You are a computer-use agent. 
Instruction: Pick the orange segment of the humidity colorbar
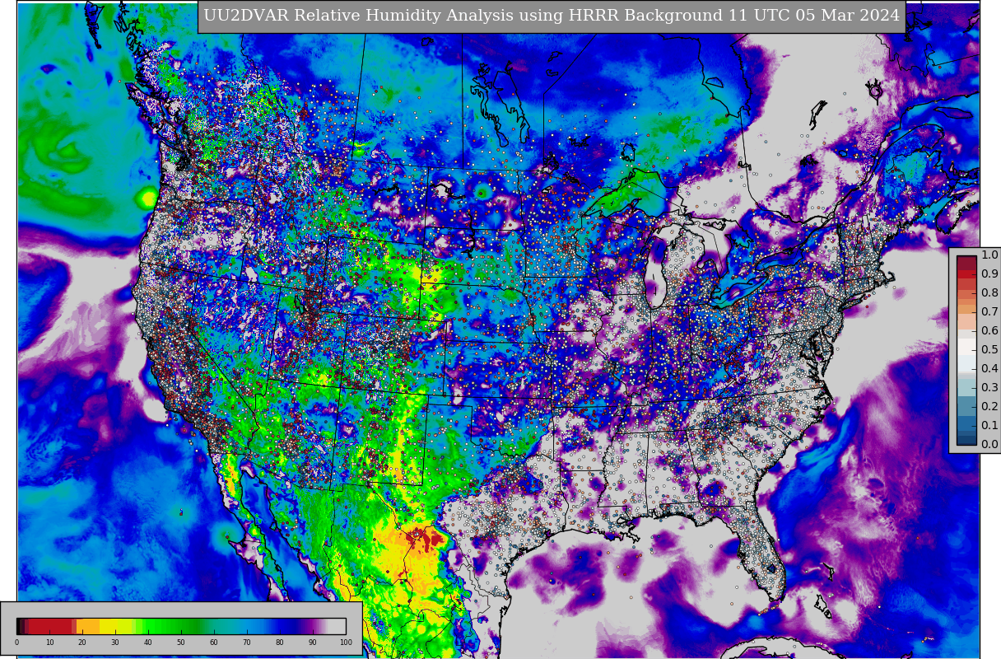pyautogui.click(x=89, y=626)
